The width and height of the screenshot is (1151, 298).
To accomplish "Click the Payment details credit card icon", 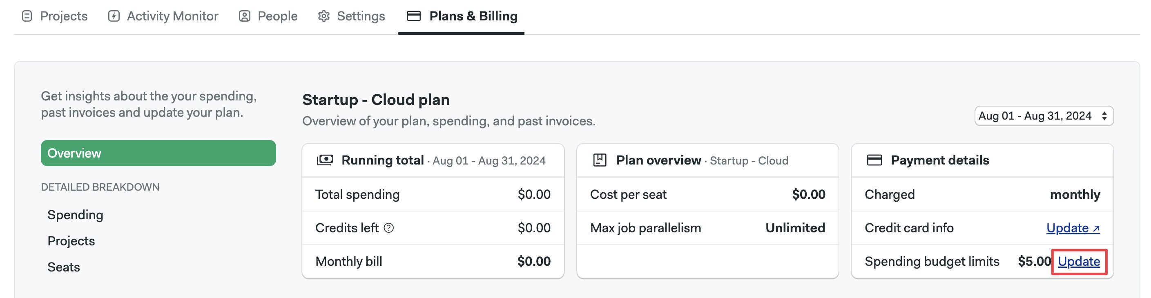I will coord(874,160).
